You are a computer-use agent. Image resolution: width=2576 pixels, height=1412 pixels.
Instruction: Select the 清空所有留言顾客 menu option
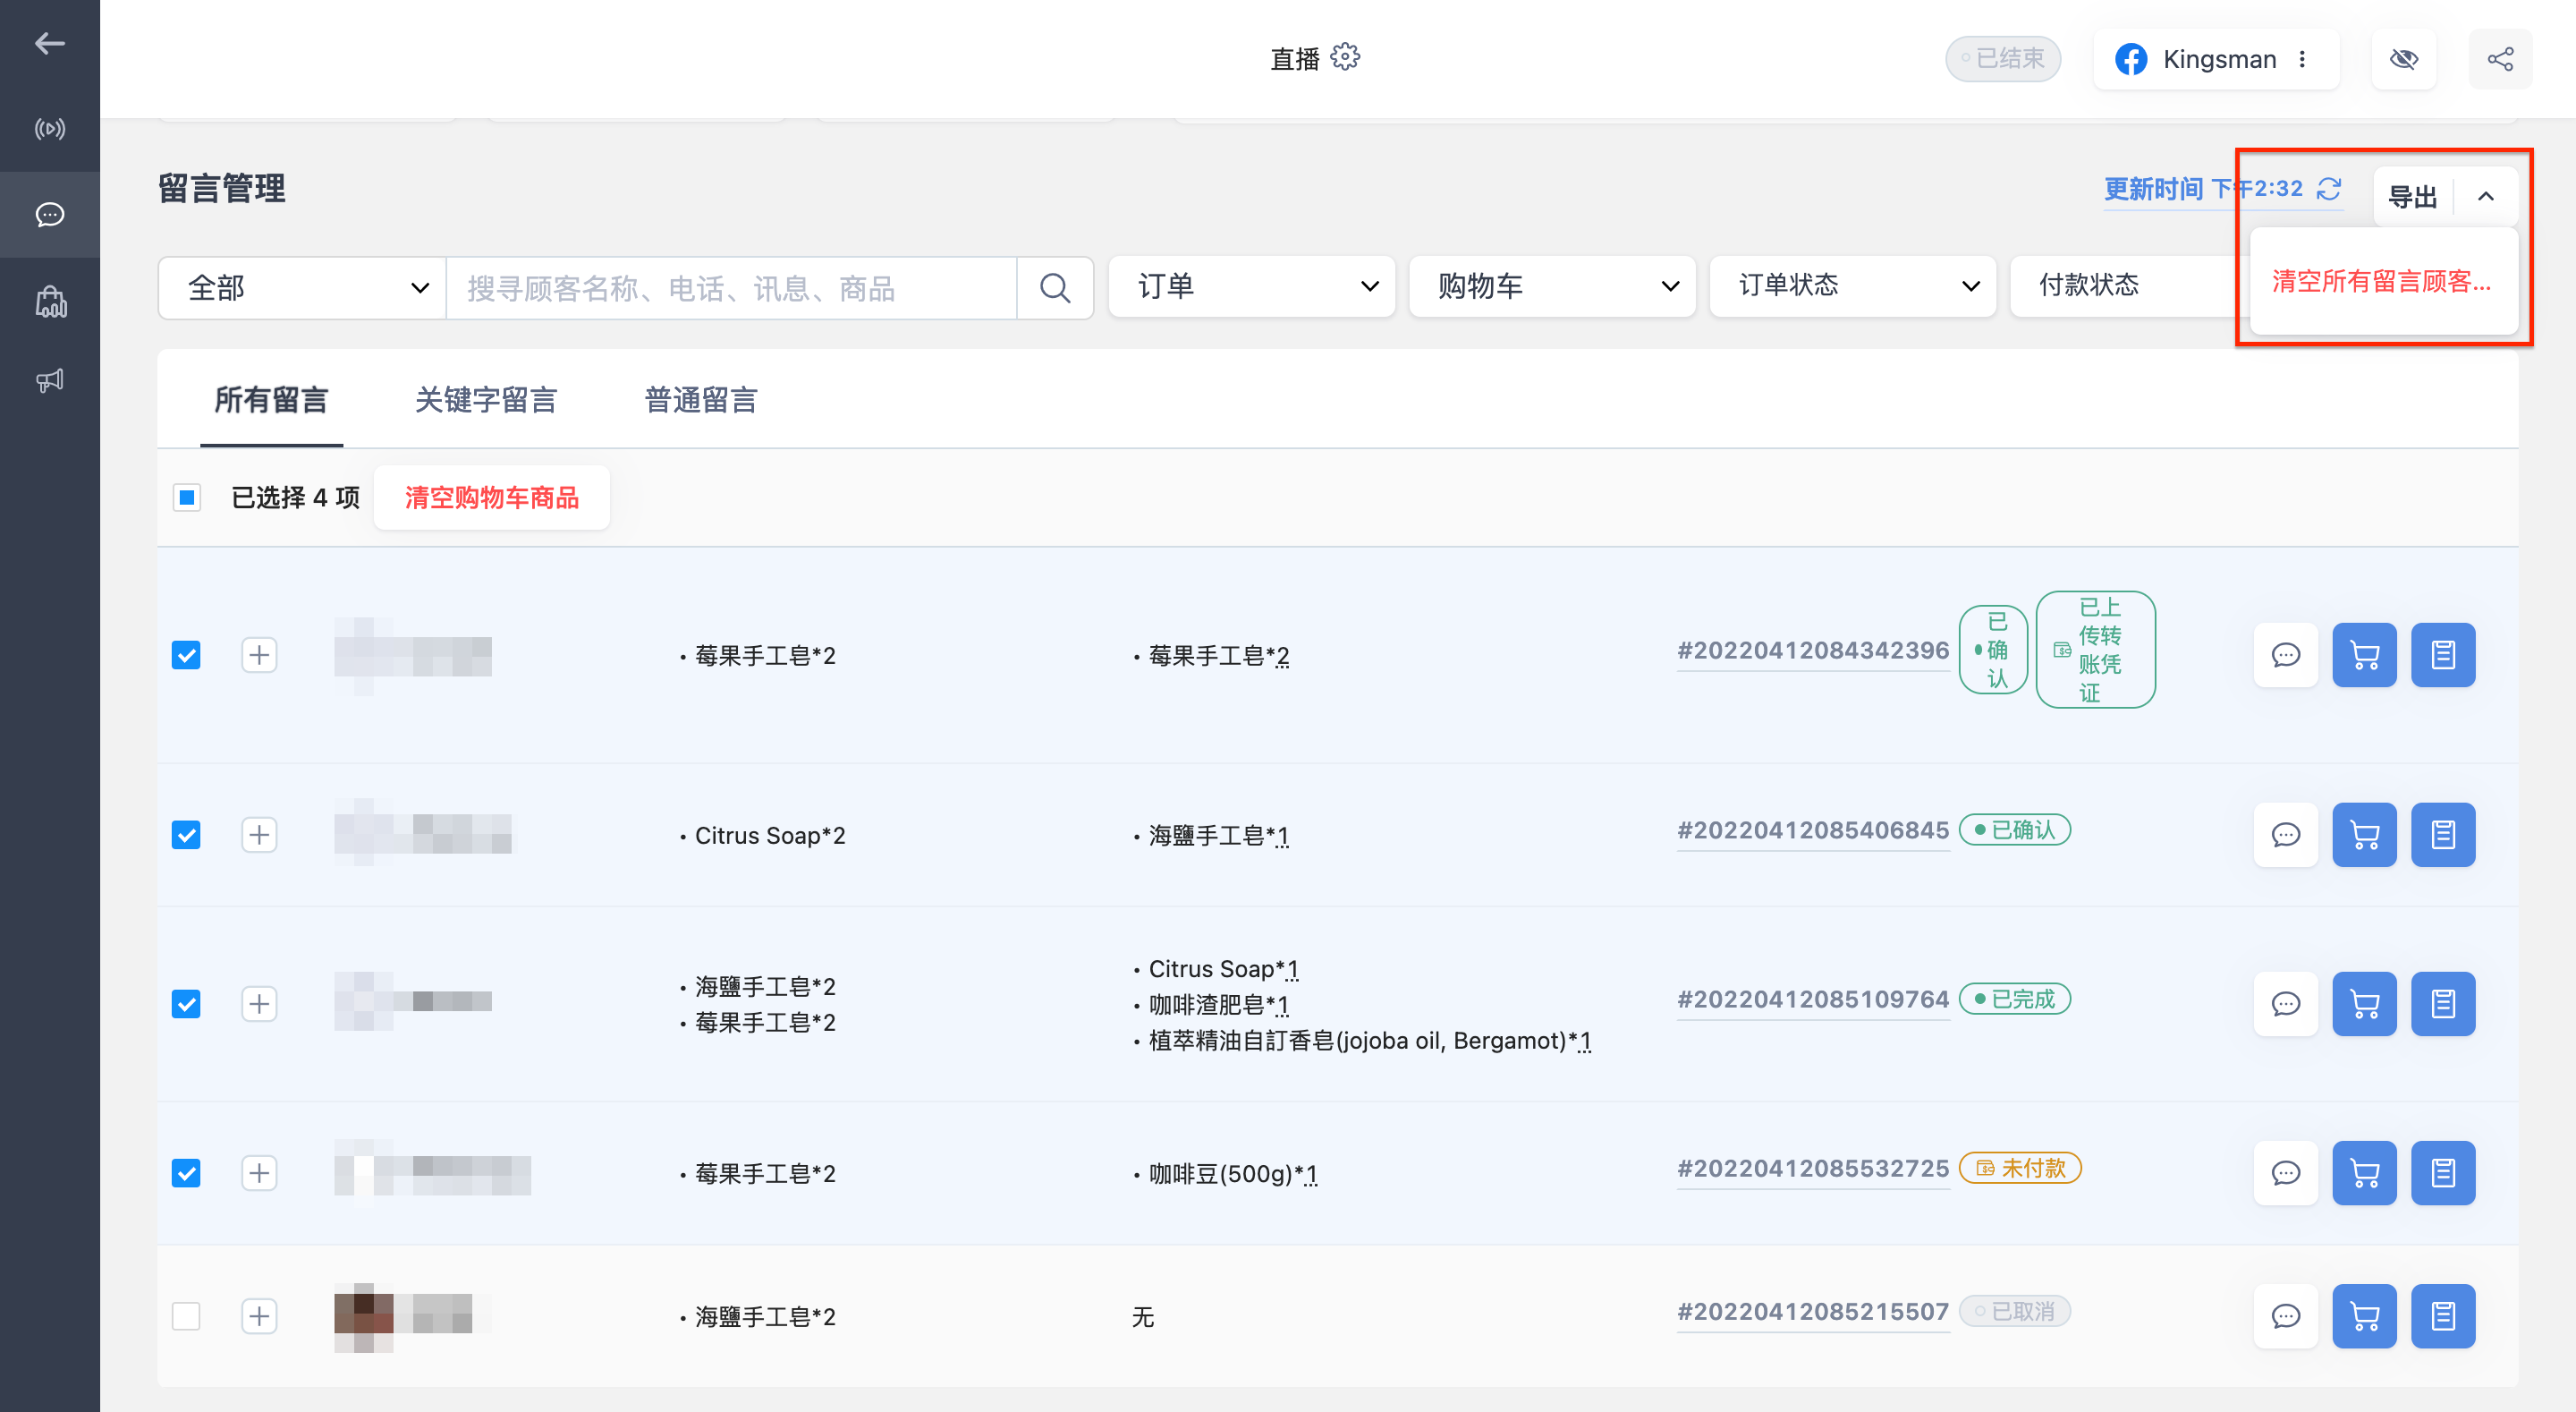(2383, 281)
